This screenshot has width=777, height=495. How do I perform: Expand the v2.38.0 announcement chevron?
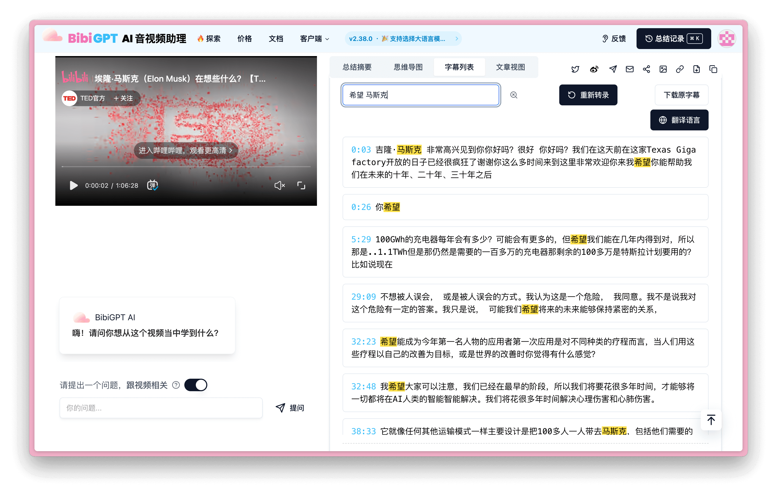457,39
